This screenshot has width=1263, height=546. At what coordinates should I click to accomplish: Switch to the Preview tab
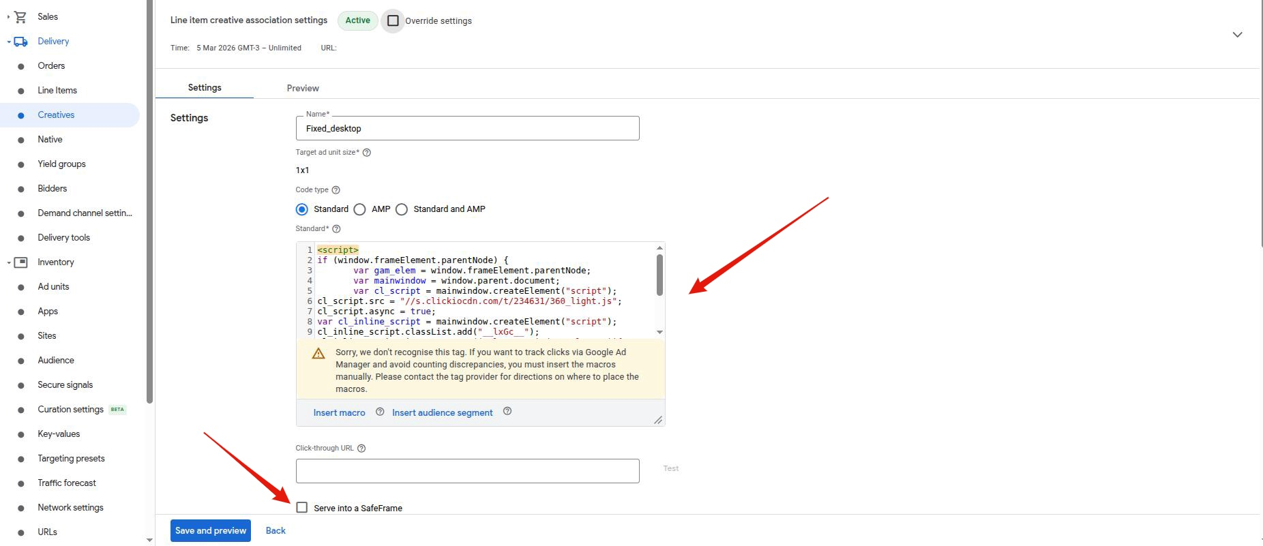click(303, 88)
